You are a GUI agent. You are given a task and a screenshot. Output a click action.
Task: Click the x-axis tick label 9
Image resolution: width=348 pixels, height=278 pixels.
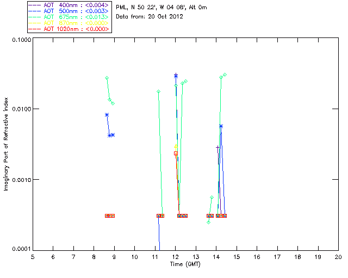tap(114, 257)
